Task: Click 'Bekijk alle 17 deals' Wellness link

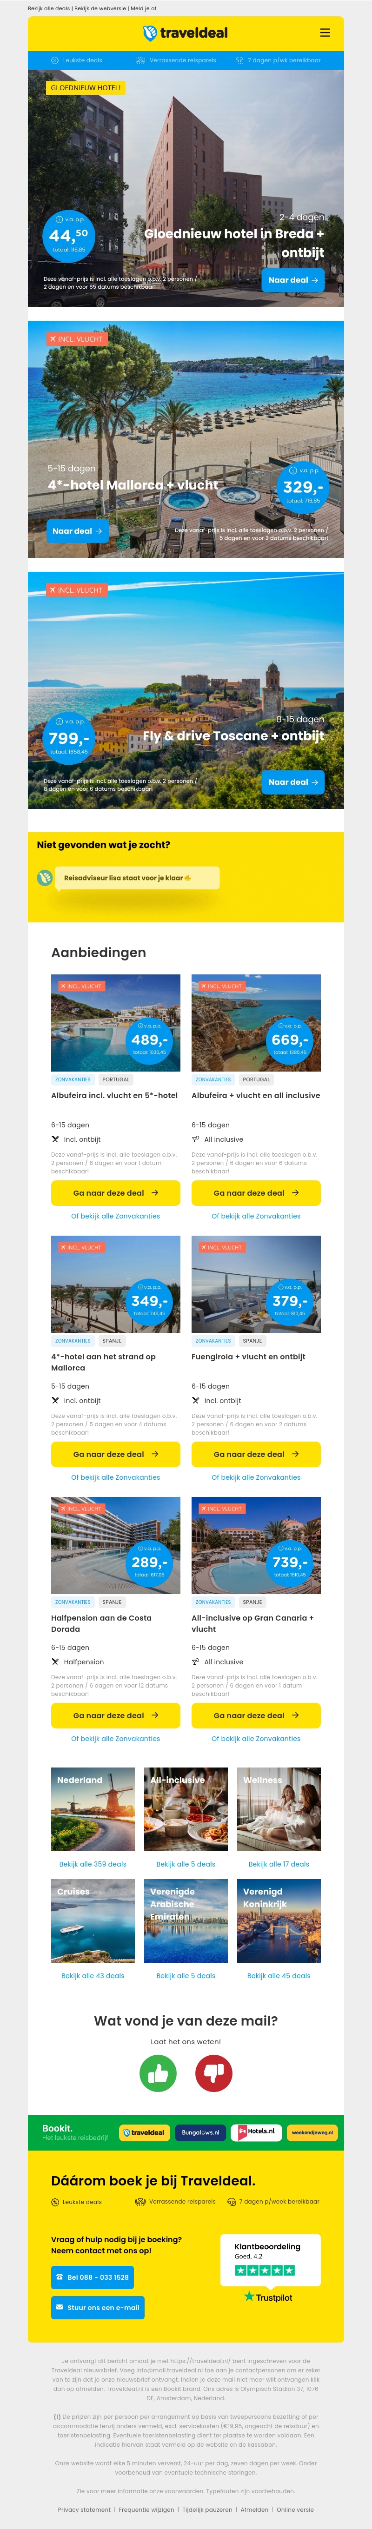Action: (279, 1864)
